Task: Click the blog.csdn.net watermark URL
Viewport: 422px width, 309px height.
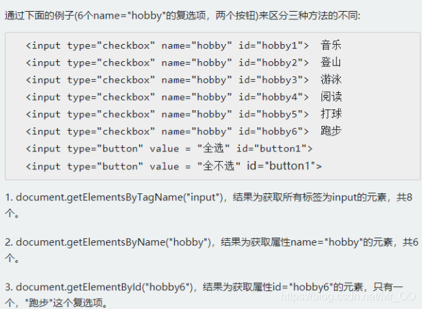Action: click(348, 297)
